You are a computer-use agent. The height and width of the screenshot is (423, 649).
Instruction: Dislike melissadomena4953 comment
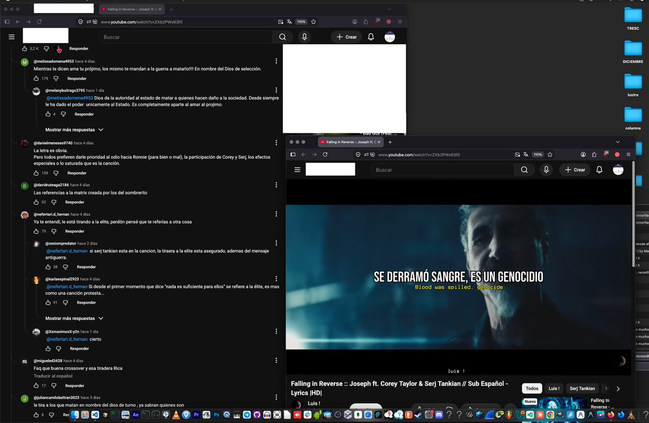pyautogui.click(x=56, y=78)
